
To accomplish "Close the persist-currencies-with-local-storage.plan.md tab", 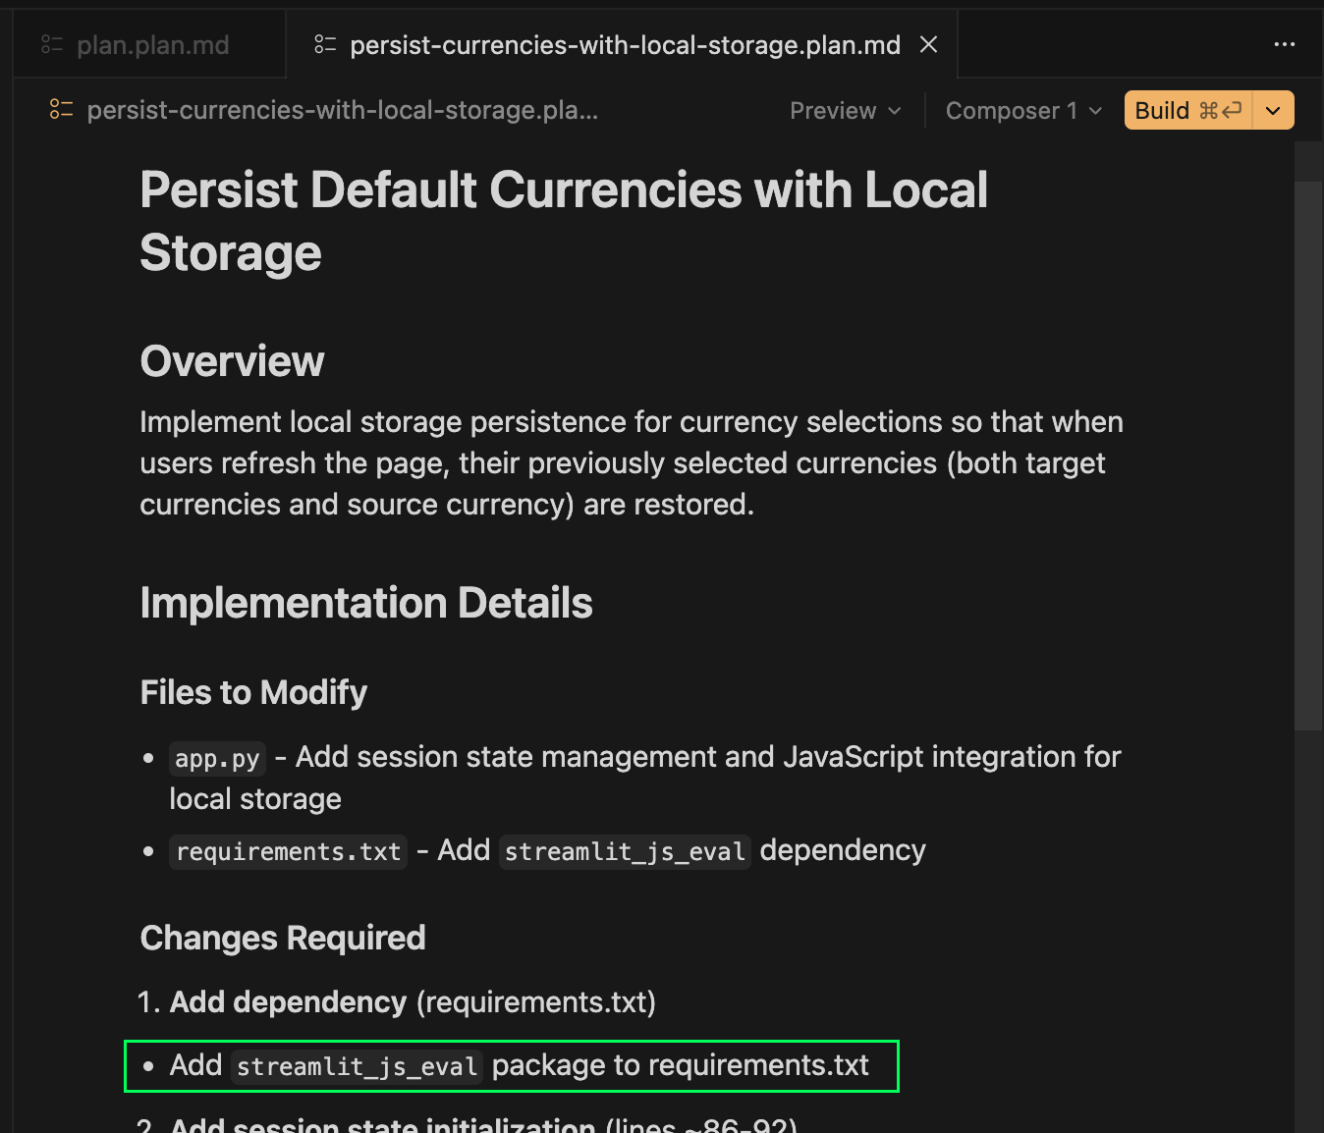I will [928, 45].
